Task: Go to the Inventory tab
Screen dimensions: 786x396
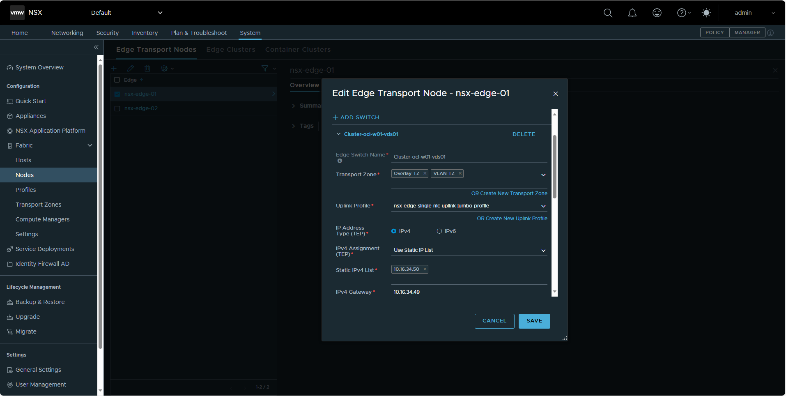Action: tap(145, 33)
